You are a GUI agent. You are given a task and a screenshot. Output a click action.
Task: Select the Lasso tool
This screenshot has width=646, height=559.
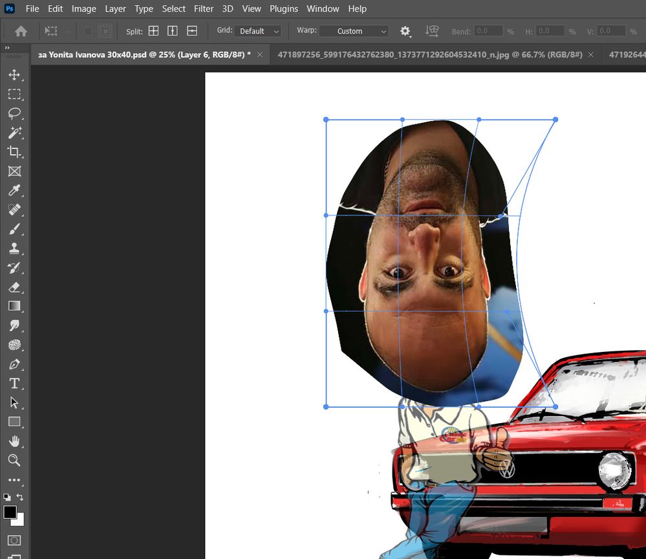[x=14, y=113]
